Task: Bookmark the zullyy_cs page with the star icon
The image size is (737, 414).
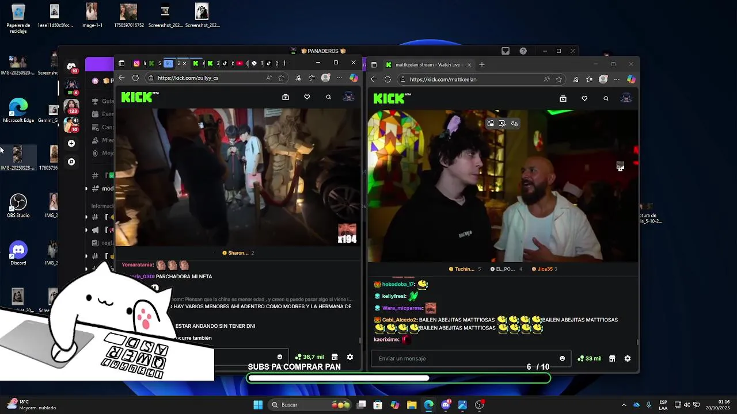Action: click(282, 78)
